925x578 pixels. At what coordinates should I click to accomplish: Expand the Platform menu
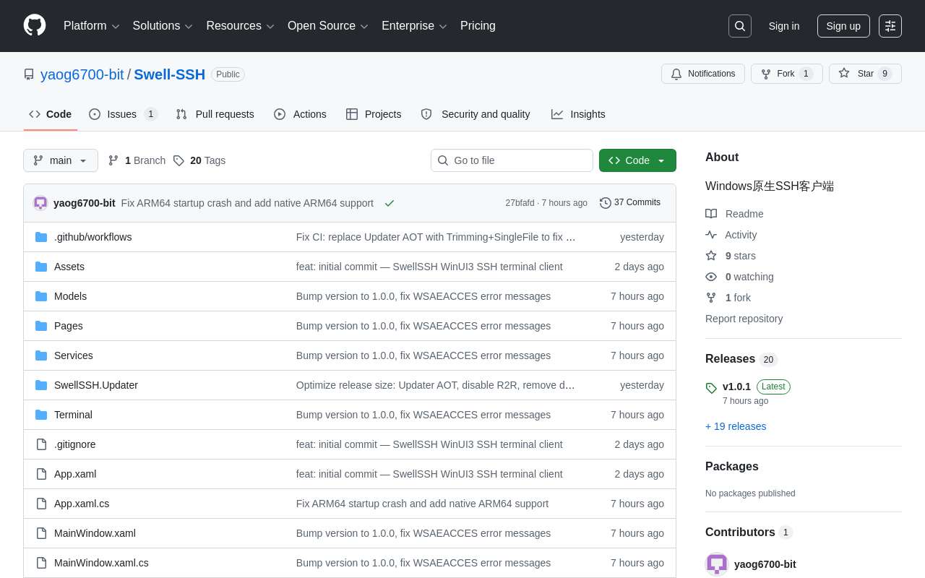pos(92,26)
